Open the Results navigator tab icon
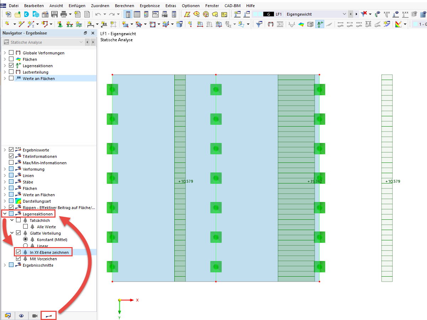Viewport: 427px width, 320px height. (48, 315)
